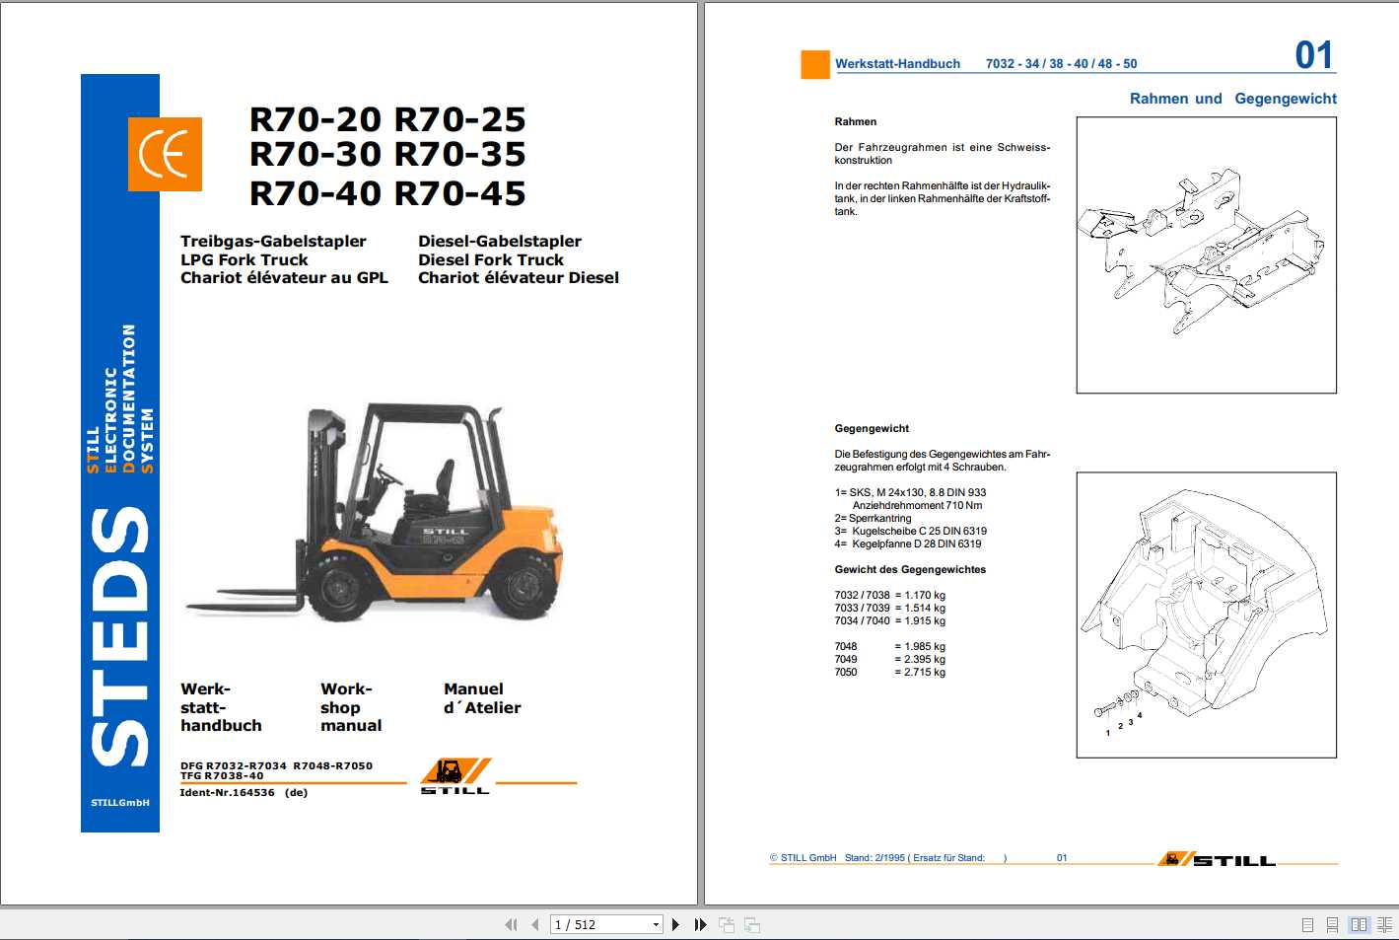Click 'Kugelscheibe C 25 DIN 6319' line
This screenshot has width=1399, height=940.
910,532
